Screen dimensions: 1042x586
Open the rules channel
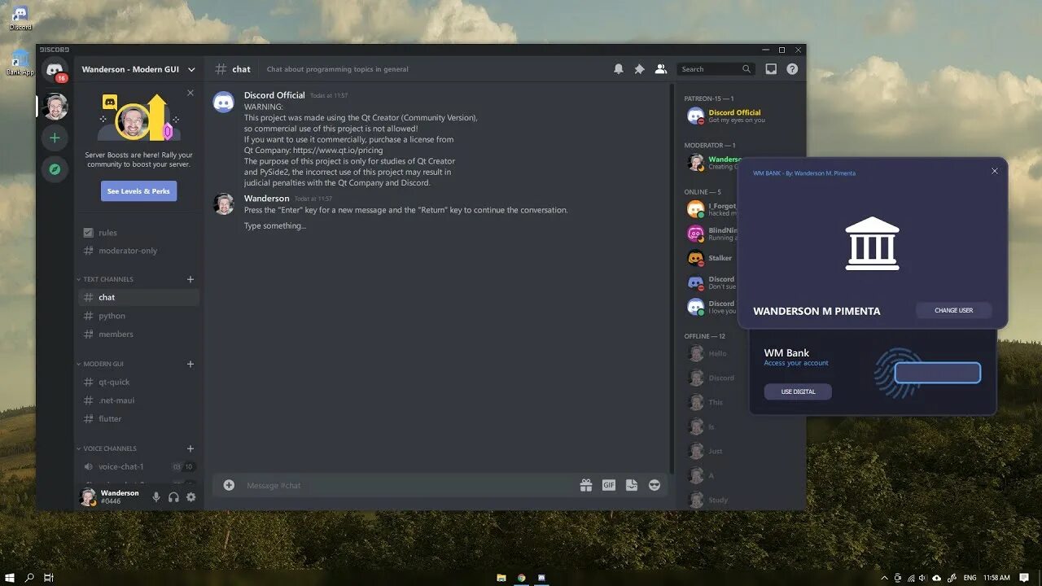(138, 233)
